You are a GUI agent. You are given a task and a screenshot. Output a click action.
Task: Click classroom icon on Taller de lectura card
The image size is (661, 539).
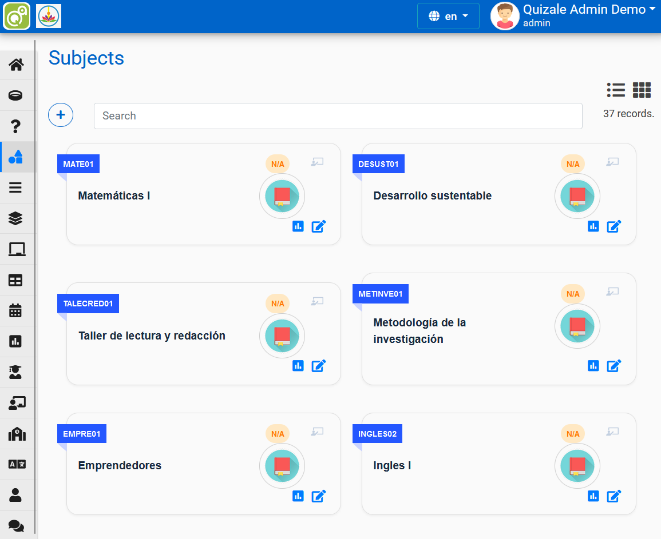point(317,301)
